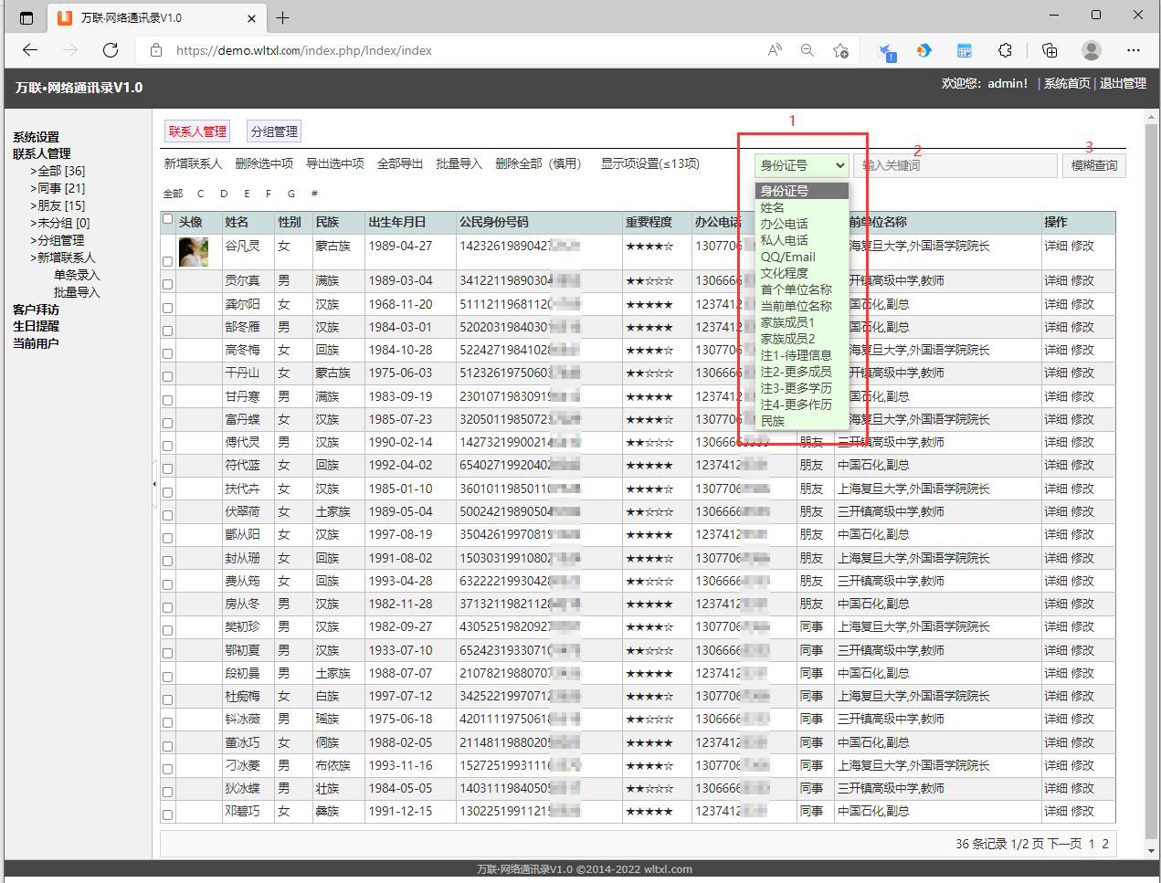Close the 万联-网络通讯录V1.0 tab
The width and height of the screenshot is (1161, 883).
252,18
